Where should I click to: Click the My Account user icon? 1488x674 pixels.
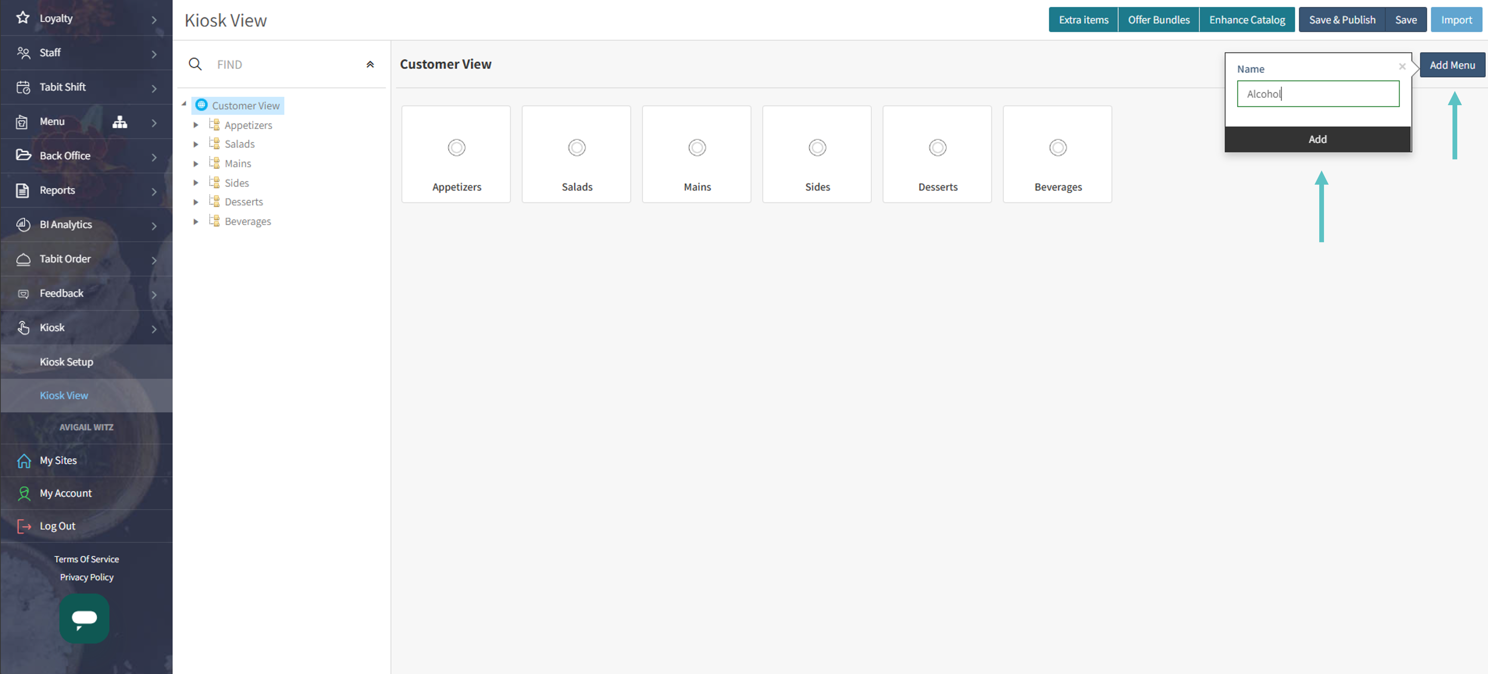24,493
